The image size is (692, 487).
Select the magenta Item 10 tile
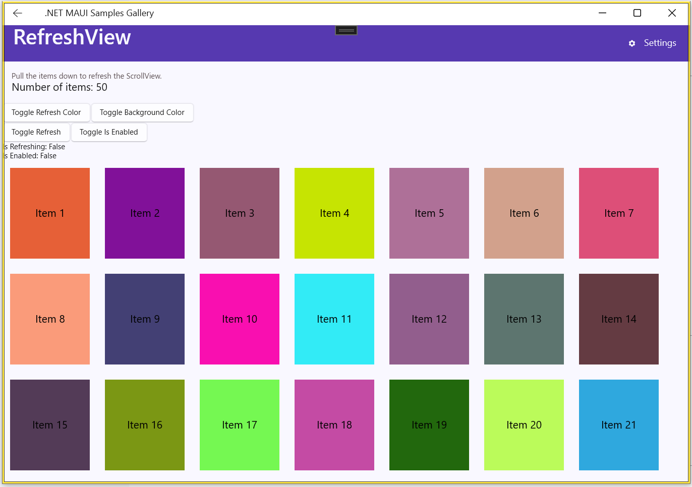pyautogui.click(x=240, y=319)
